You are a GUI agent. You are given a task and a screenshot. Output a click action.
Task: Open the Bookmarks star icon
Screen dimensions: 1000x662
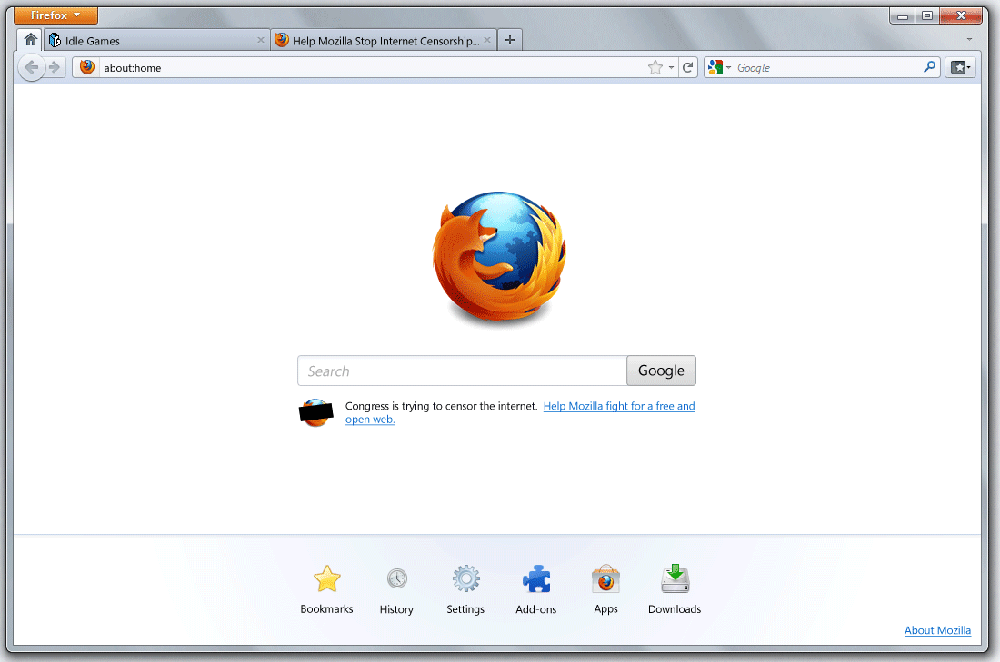[326, 579]
